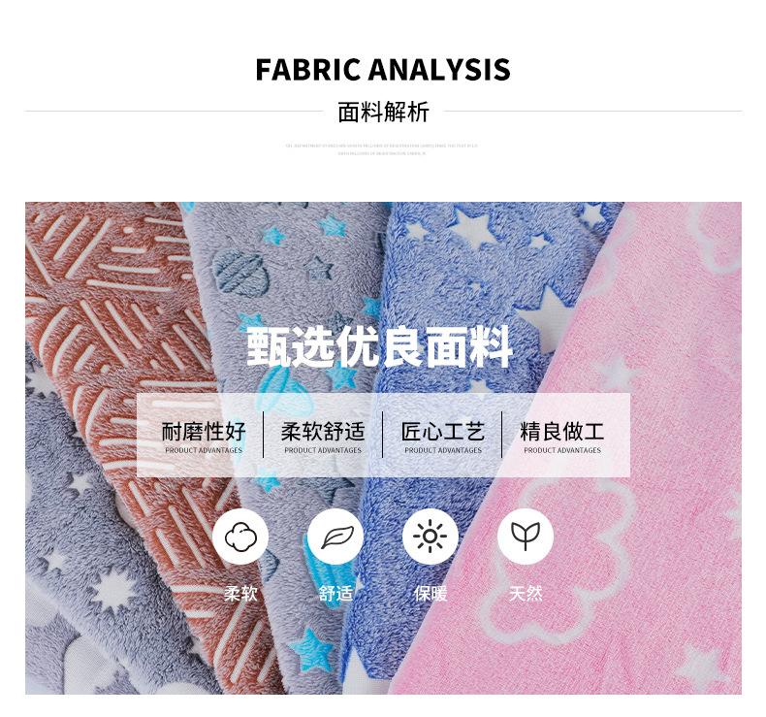
Task: Select the 天然 label under sprout icon
Action: tap(526, 594)
